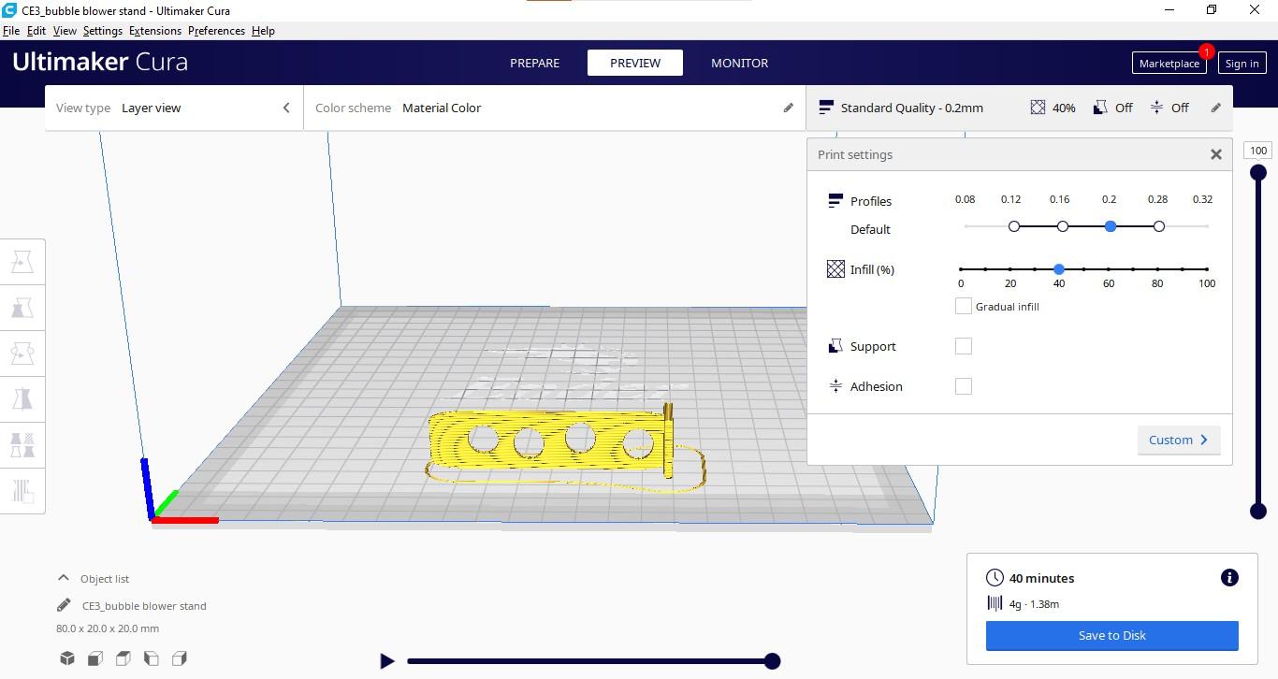The height and width of the screenshot is (679, 1278).
Task: Click the Sign in button
Action: coord(1242,63)
